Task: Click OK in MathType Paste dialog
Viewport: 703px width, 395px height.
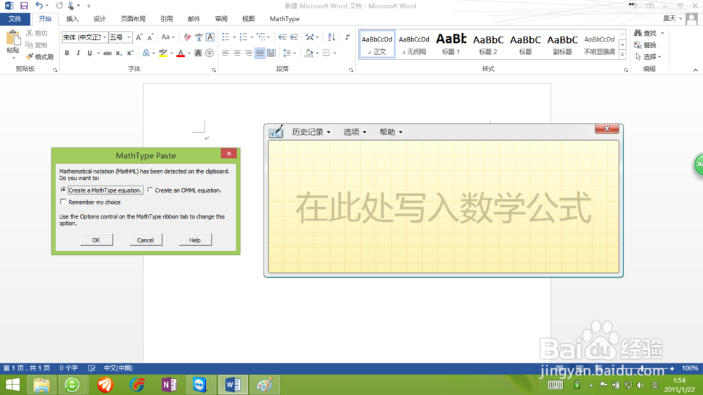Action: pos(96,240)
